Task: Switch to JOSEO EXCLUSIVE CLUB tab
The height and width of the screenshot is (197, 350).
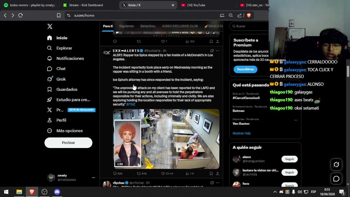Action: click(180, 26)
